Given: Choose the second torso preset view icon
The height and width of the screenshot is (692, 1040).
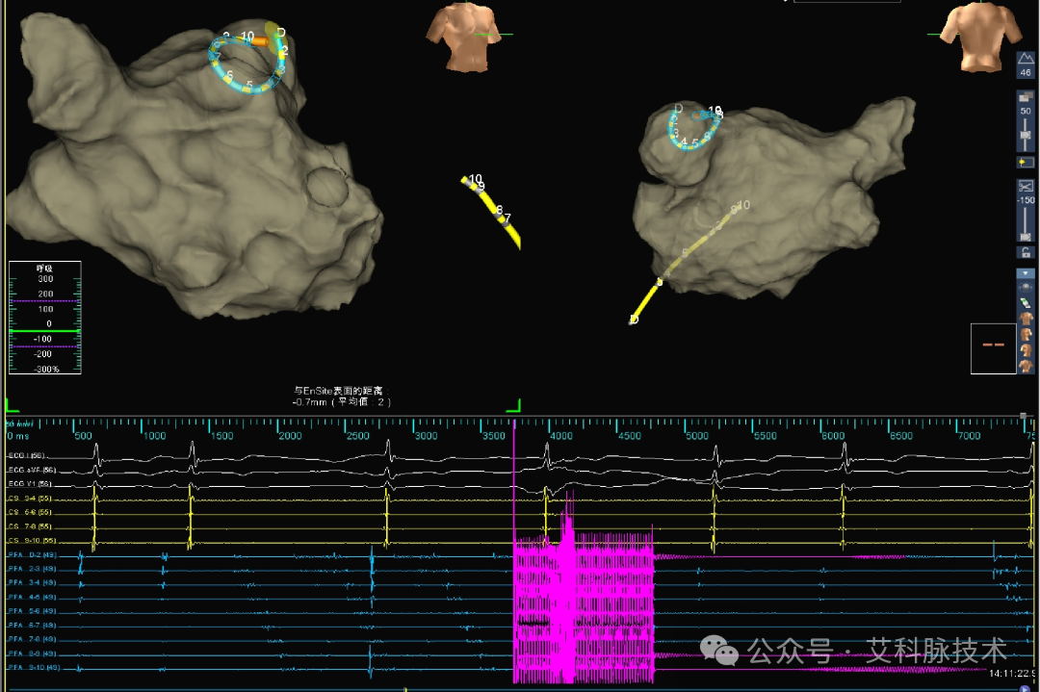Looking at the screenshot, I should [x=1026, y=334].
